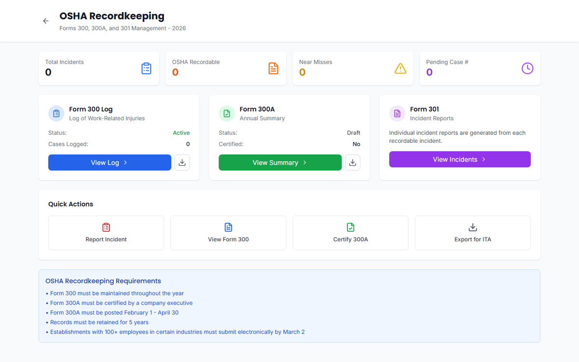Click the Draft status value
Image resolution: width=579 pixels, height=362 pixels.
click(354, 133)
